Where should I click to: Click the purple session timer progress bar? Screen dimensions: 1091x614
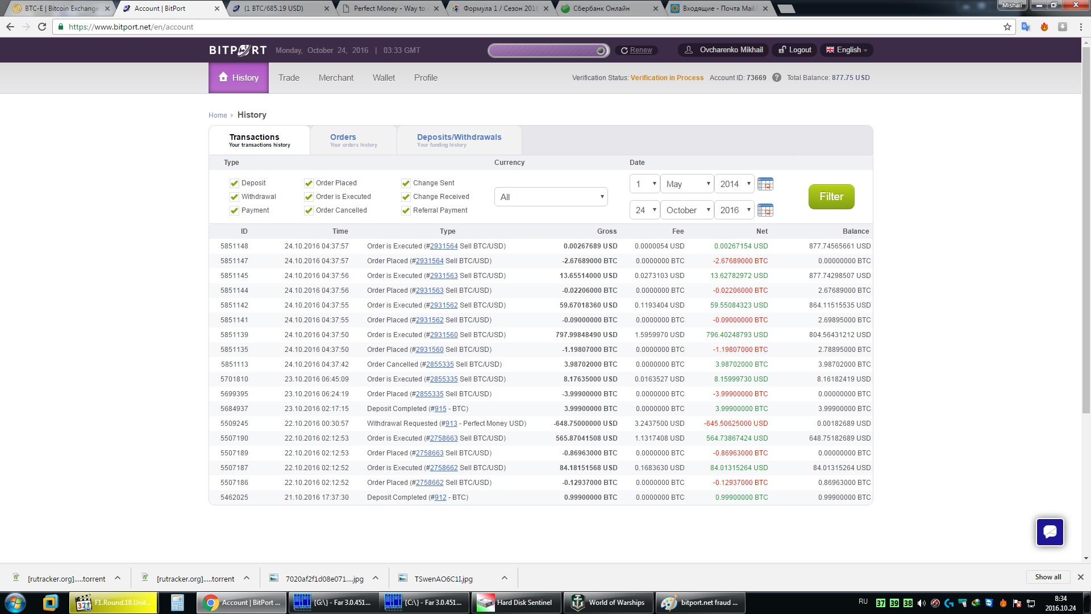[x=548, y=51]
